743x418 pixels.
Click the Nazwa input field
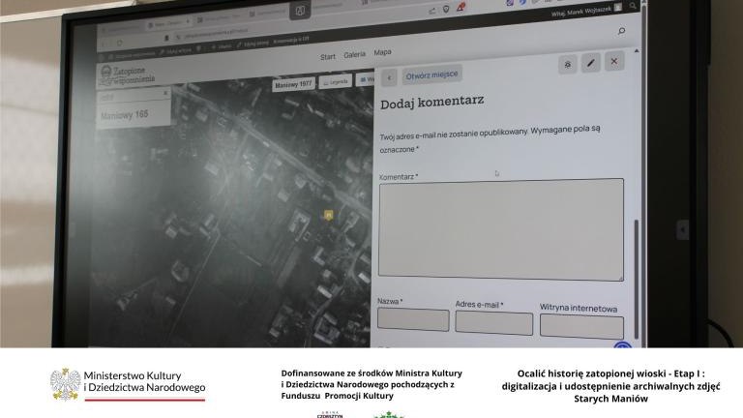(x=413, y=319)
